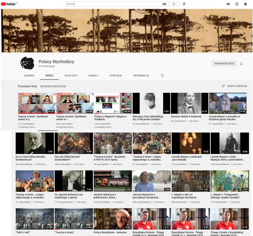Image resolution: width=253 pixels, height=236 pixels.
Task: Open the Informacje tab
Action: tap(141, 76)
